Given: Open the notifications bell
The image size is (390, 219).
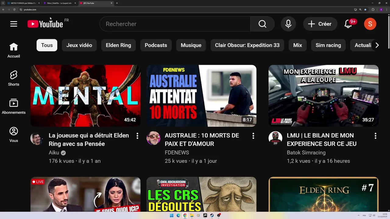Looking at the screenshot, I should click(348, 24).
